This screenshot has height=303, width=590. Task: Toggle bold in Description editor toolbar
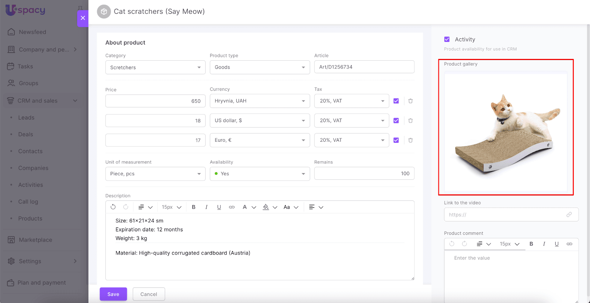pos(194,207)
